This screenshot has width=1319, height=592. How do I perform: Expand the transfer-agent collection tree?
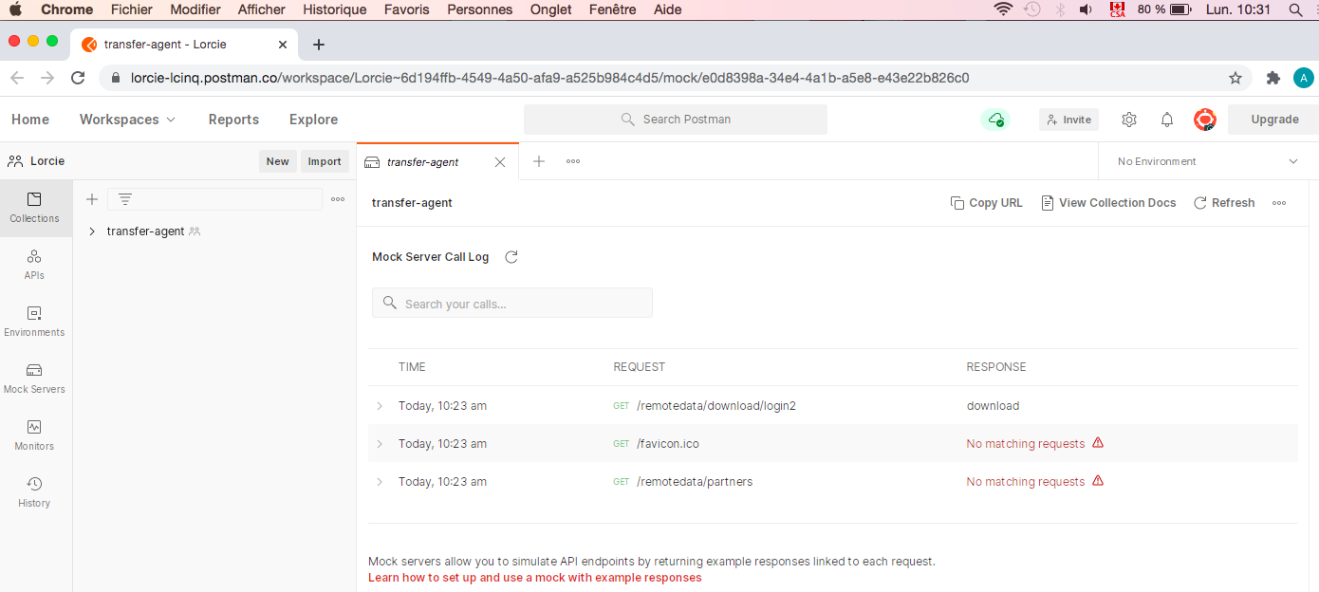[x=92, y=231]
